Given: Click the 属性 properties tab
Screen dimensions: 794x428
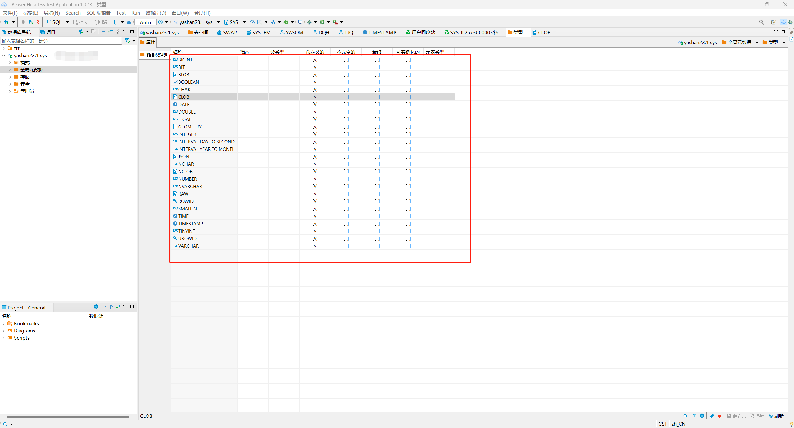Looking at the screenshot, I should point(148,42).
